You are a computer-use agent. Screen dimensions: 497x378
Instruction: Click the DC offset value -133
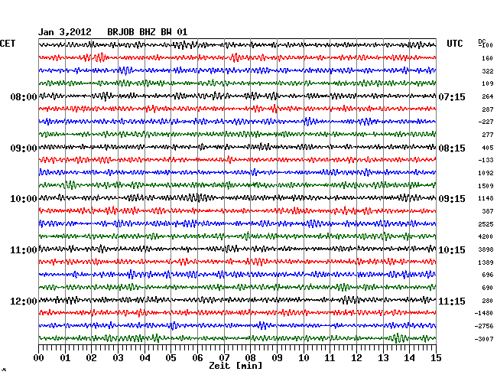pos(486,160)
